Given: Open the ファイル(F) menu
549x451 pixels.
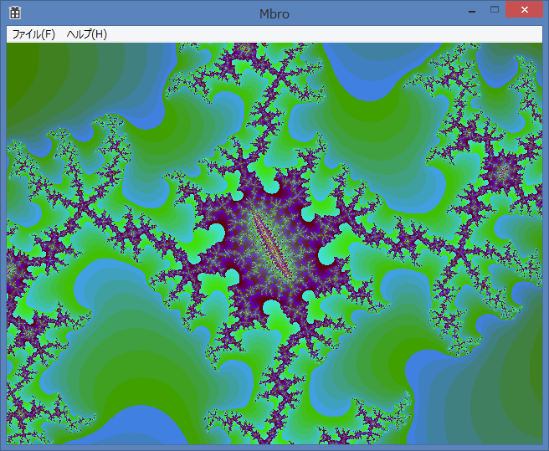Looking at the screenshot, I should click(x=33, y=34).
